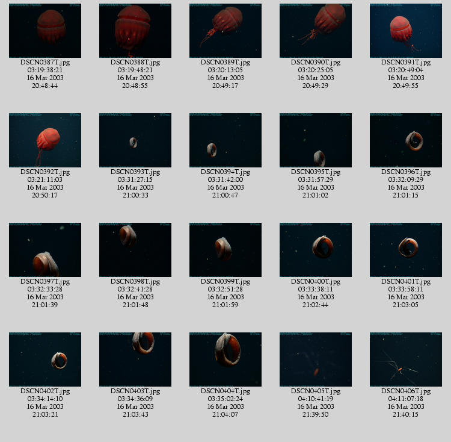Select the DSCN0392T.jpg thumbnail image
The height and width of the screenshot is (442, 451).
point(45,140)
